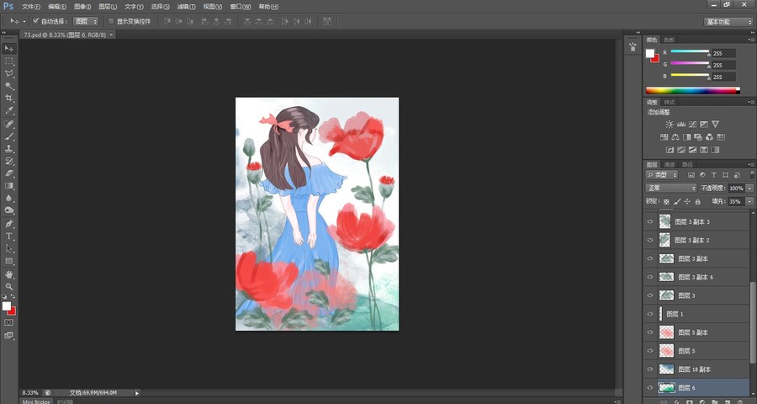Select the Eraser tool
This screenshot has height=404, width=757.
pyautogui.click(x=8, y=173)
